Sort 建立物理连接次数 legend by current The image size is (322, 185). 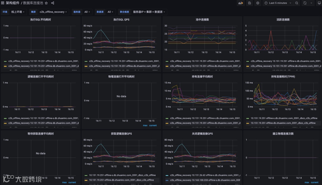point(315,182)
